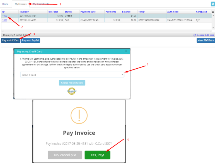This screenshot has height=164, width=215.
Task: Click the grid horizontal scrollbar
Action: 106,31
